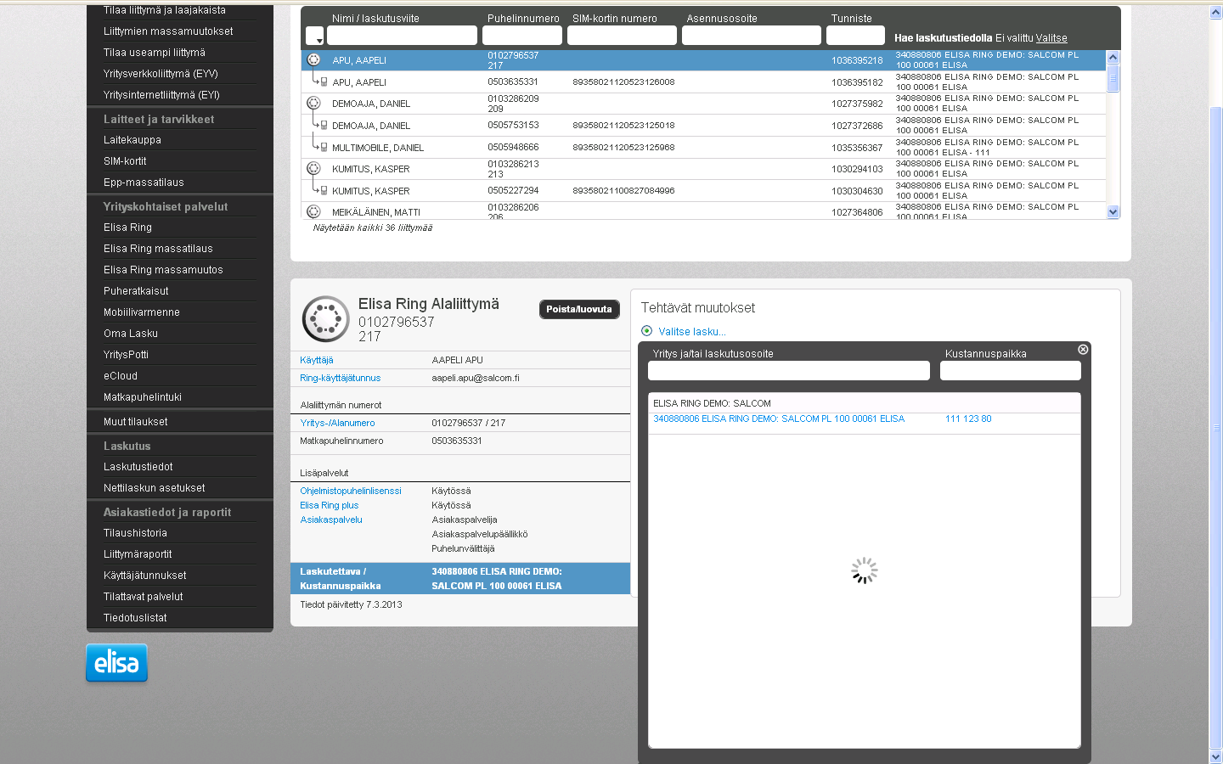Open the filter dropdown in table header
This screenshot has height=764, width=1223.
click(314, 36)
